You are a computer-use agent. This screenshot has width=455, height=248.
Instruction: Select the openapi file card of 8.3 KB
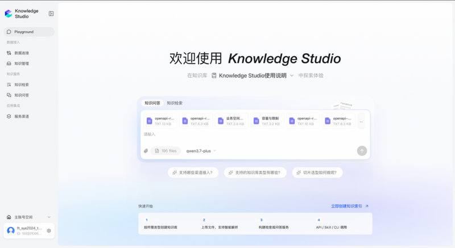[338, 121]
